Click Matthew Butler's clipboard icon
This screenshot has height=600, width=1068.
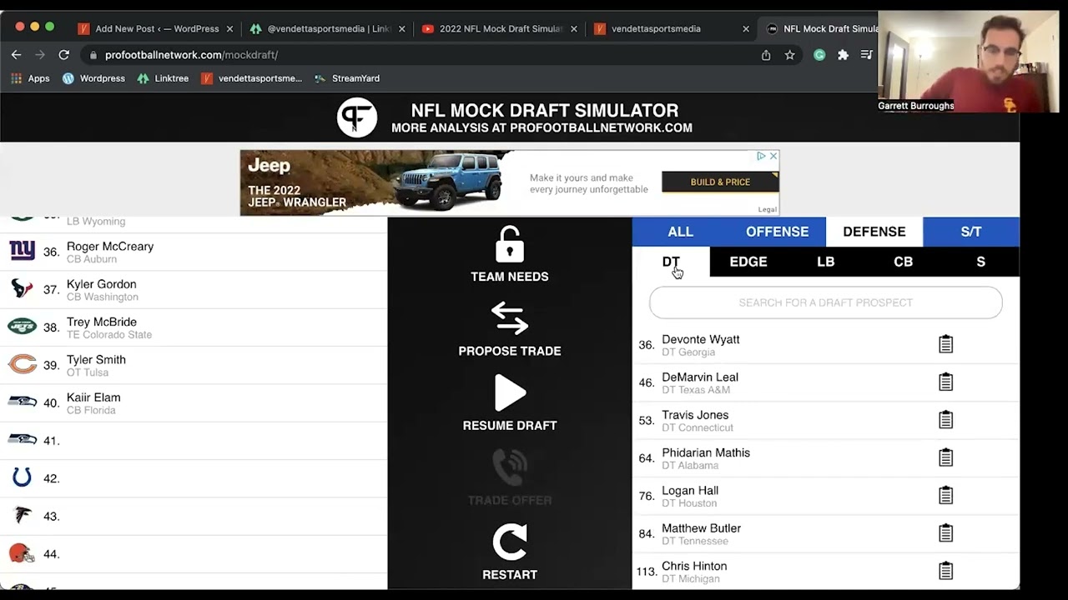[945, 532]
